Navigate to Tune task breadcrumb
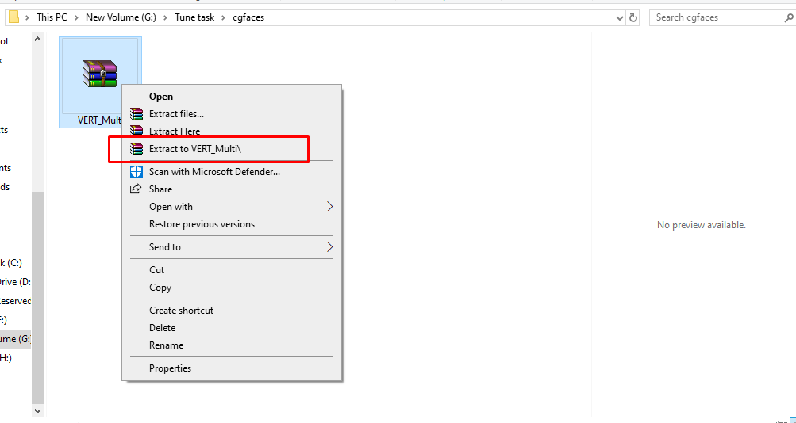Screen dimensions: 796x423 [x=195, y=17]
